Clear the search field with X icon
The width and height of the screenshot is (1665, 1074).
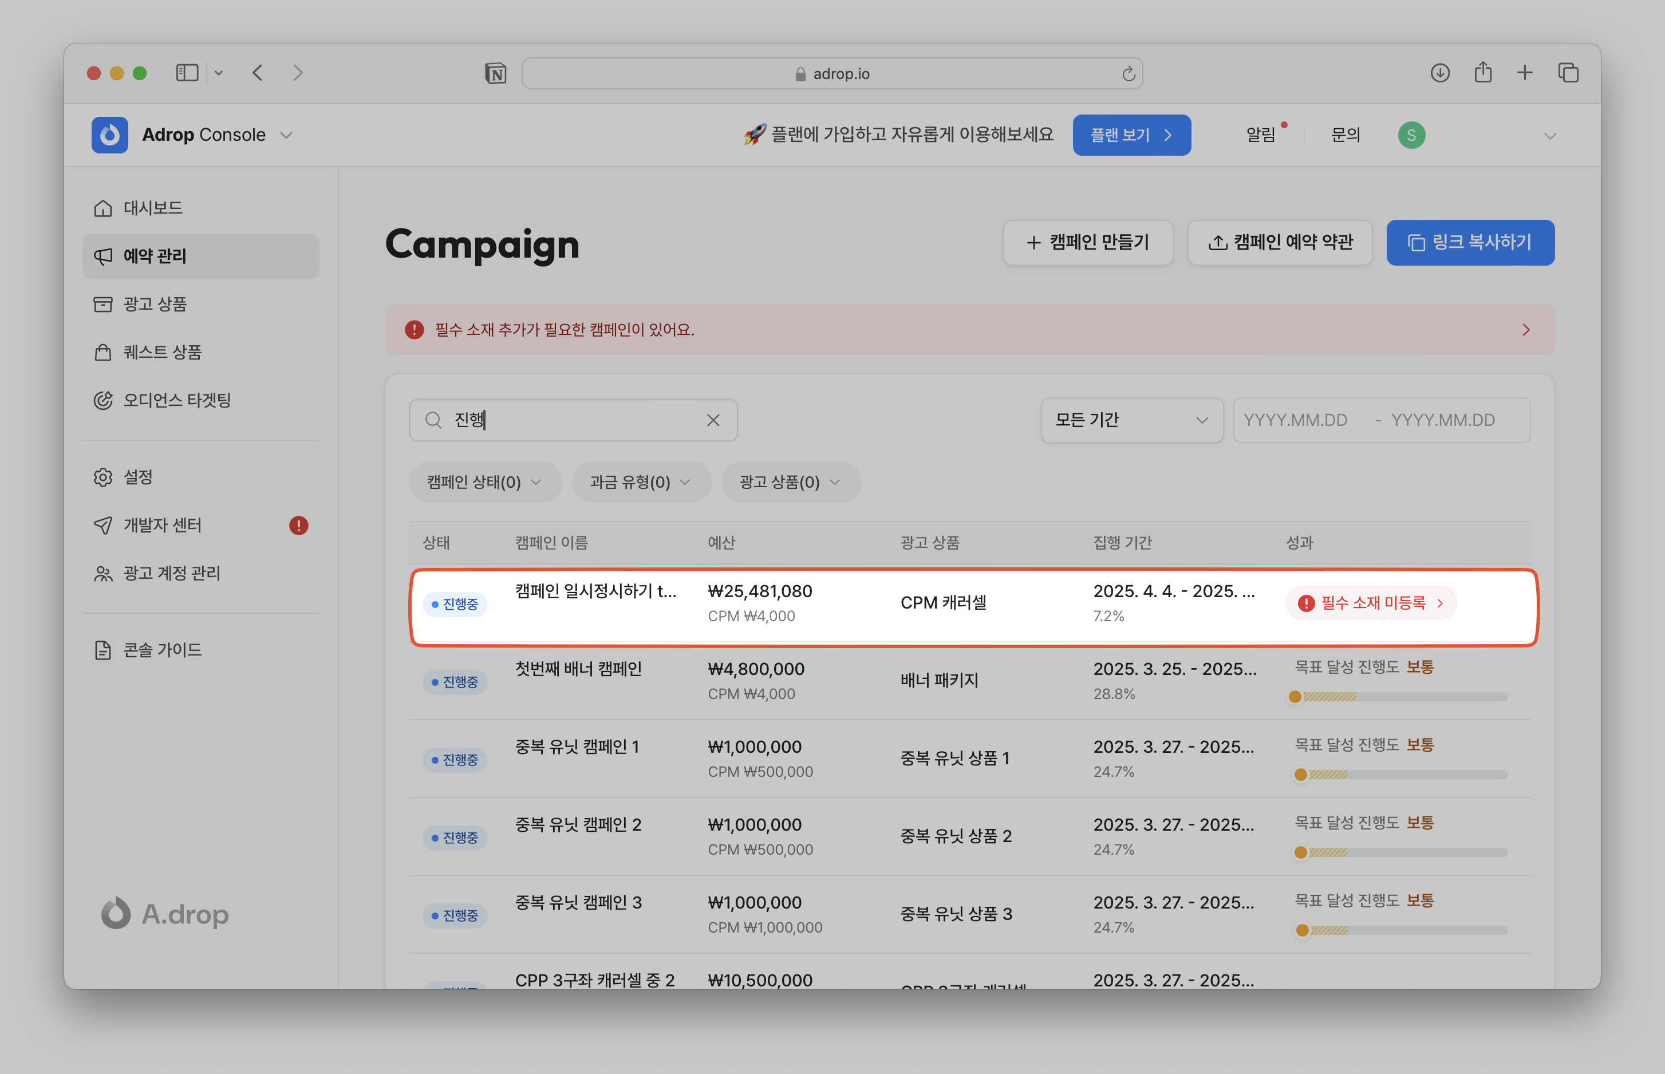[713, 420]
